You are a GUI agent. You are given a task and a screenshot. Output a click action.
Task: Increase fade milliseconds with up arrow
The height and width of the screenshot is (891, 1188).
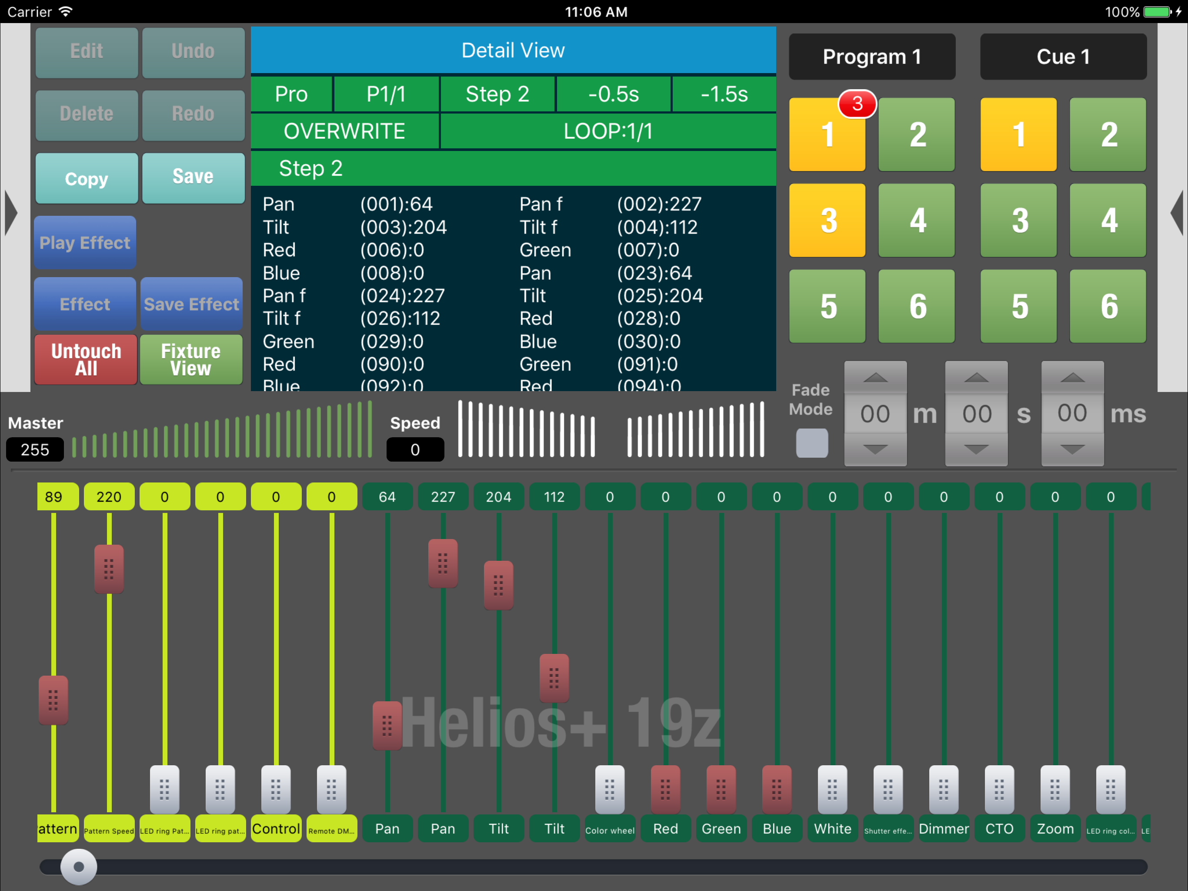point(1072,379)
